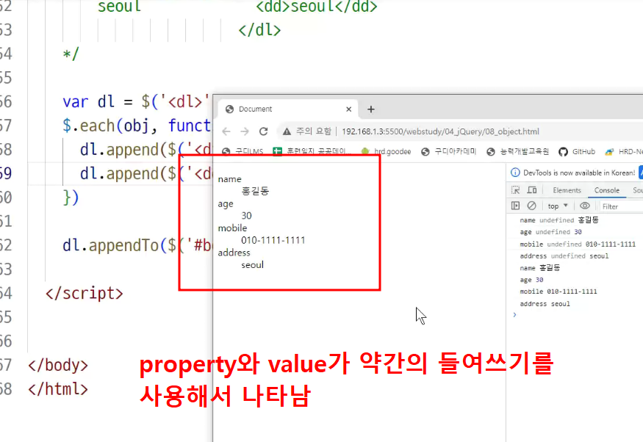Click the not-secure warning icon in address bar
Image resolution: width=643 pixels, height=442 pixels.
(x=287, y=131)
